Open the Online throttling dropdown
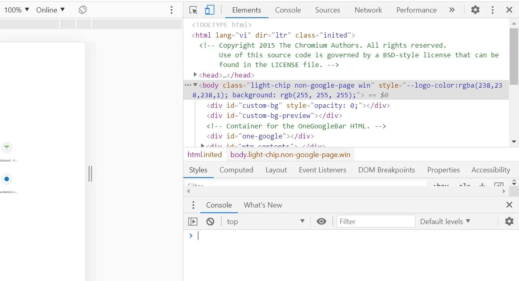The height and width of the screenshot is (281, 519). pyautogui.click(x=50, y=10)
